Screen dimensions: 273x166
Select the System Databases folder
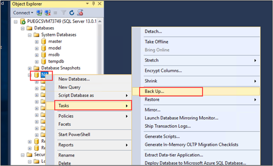(59, 35)
